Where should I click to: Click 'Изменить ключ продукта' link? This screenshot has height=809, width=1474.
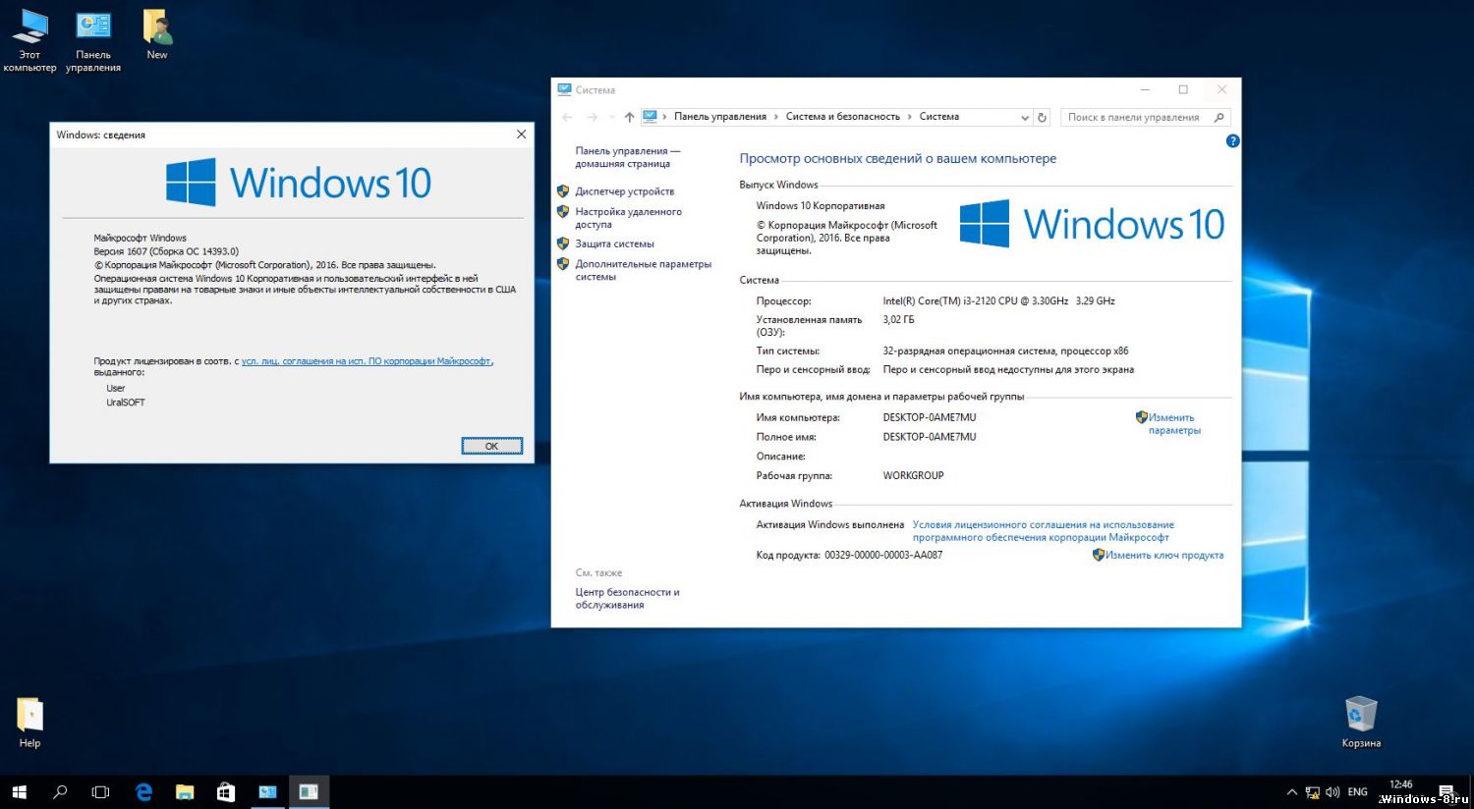1164,555
